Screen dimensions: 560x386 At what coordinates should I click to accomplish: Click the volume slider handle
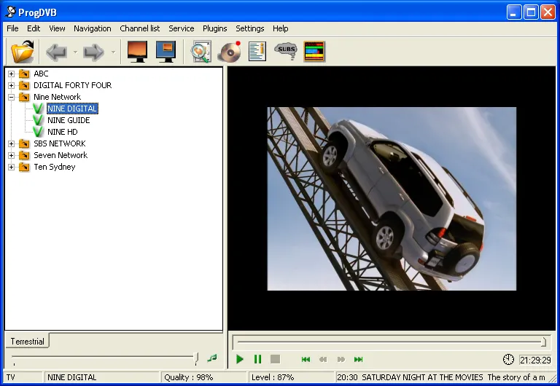pyautogui.click(x=196, y=358)
